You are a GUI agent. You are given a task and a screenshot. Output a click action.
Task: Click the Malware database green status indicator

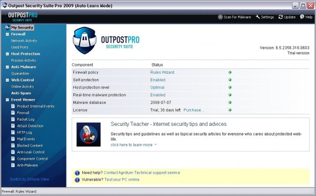[230, 102]
